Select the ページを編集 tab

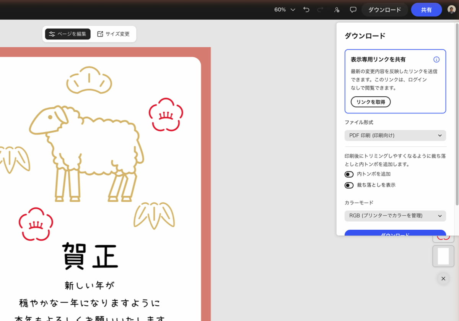click(68, 34)
